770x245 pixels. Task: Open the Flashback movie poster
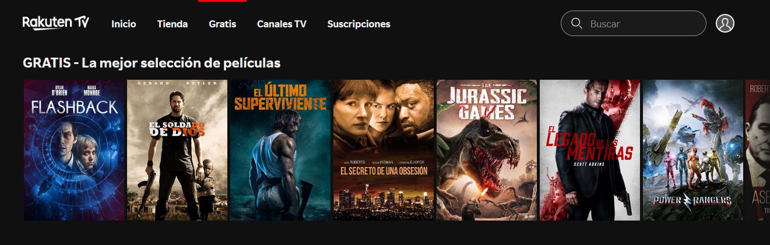[74, 150]
